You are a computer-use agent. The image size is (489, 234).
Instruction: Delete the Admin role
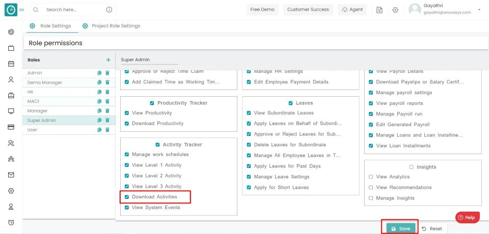107,73
